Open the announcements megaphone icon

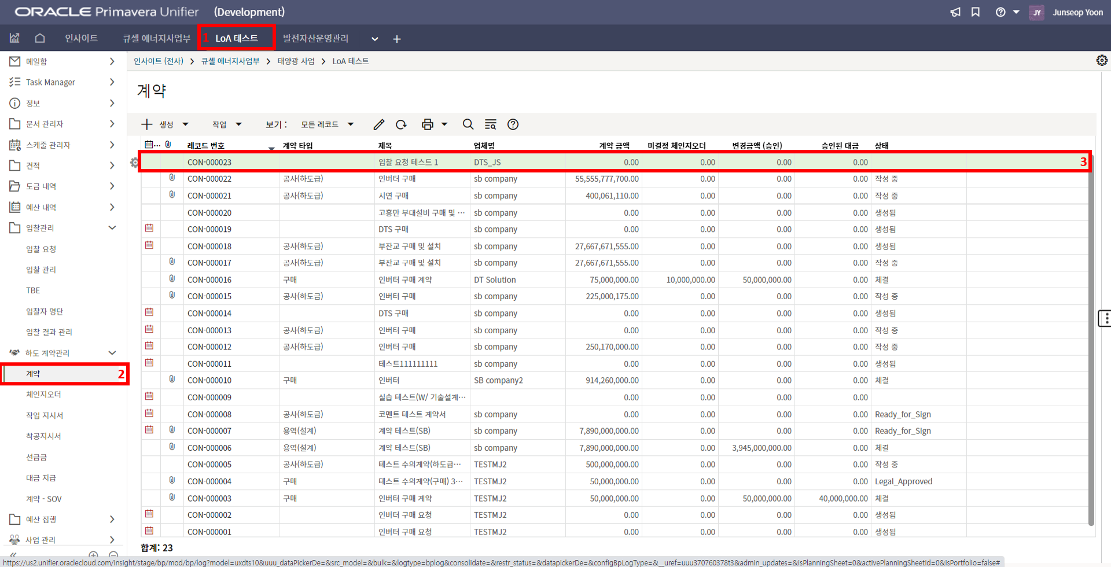pos(955,12)
